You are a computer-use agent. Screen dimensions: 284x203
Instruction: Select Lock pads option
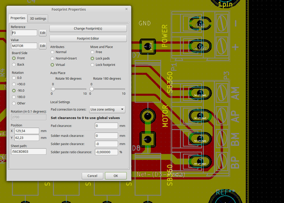tap(100, 58)
